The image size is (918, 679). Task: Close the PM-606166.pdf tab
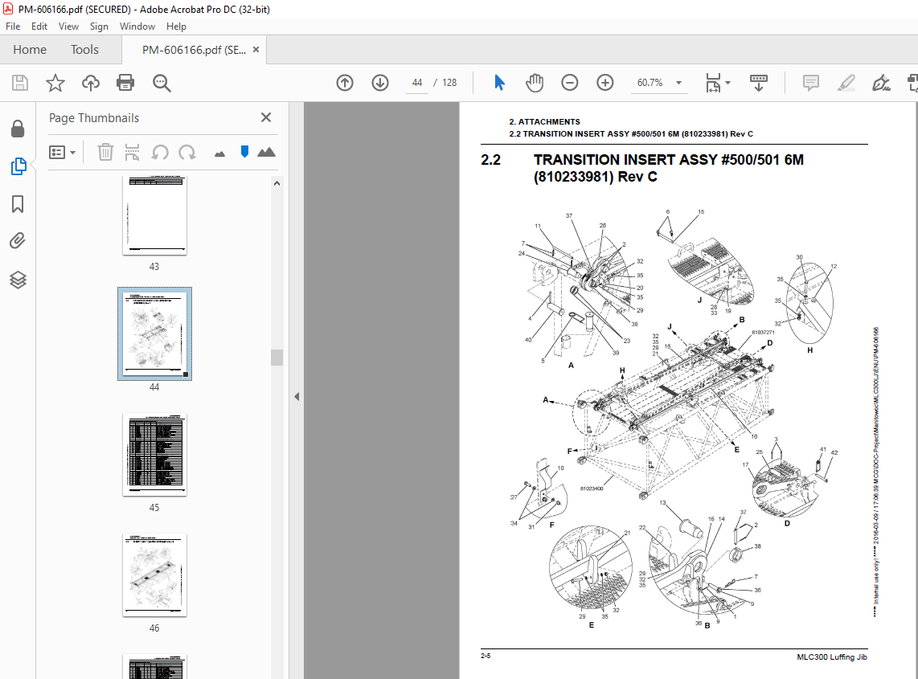[256, 50]
